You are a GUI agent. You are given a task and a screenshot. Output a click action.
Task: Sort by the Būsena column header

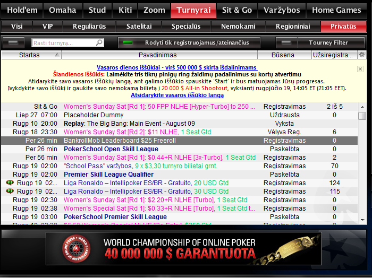click(284, 55)
